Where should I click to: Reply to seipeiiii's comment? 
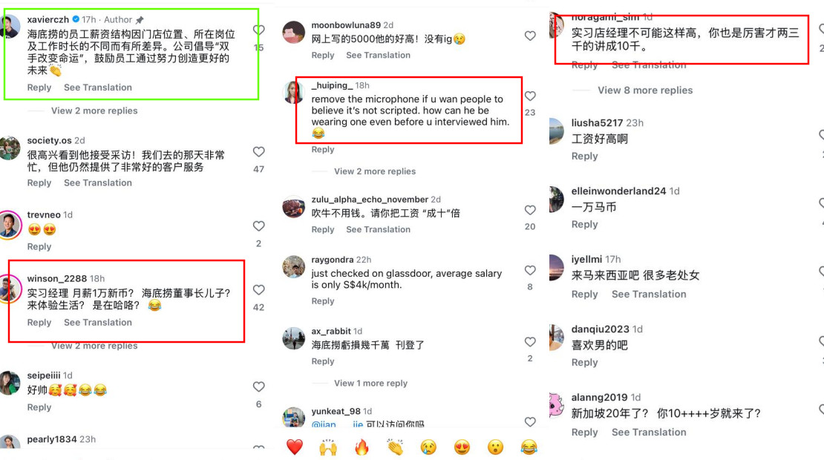[39, 407]
